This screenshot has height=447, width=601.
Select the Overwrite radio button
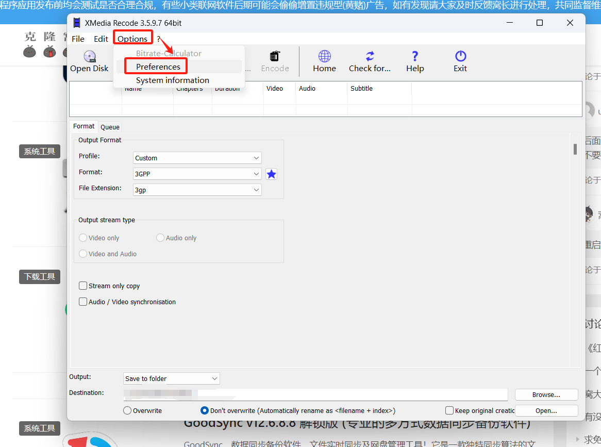point(127,410)
